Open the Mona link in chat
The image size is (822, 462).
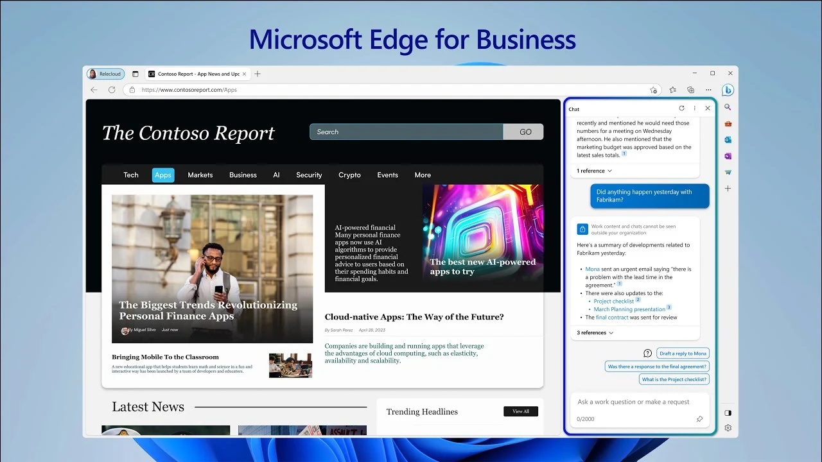pyautogui.click(x=592, y=269)
